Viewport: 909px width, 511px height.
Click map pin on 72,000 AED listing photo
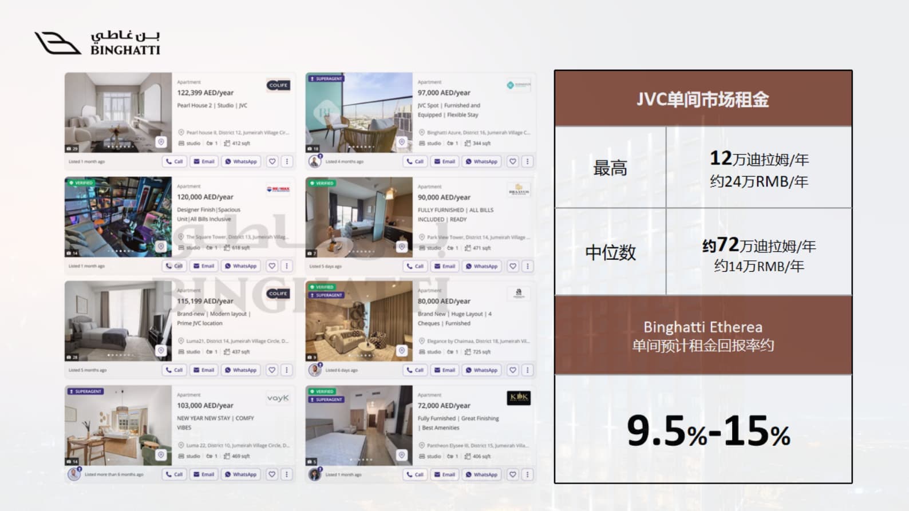tap(402, 455)
